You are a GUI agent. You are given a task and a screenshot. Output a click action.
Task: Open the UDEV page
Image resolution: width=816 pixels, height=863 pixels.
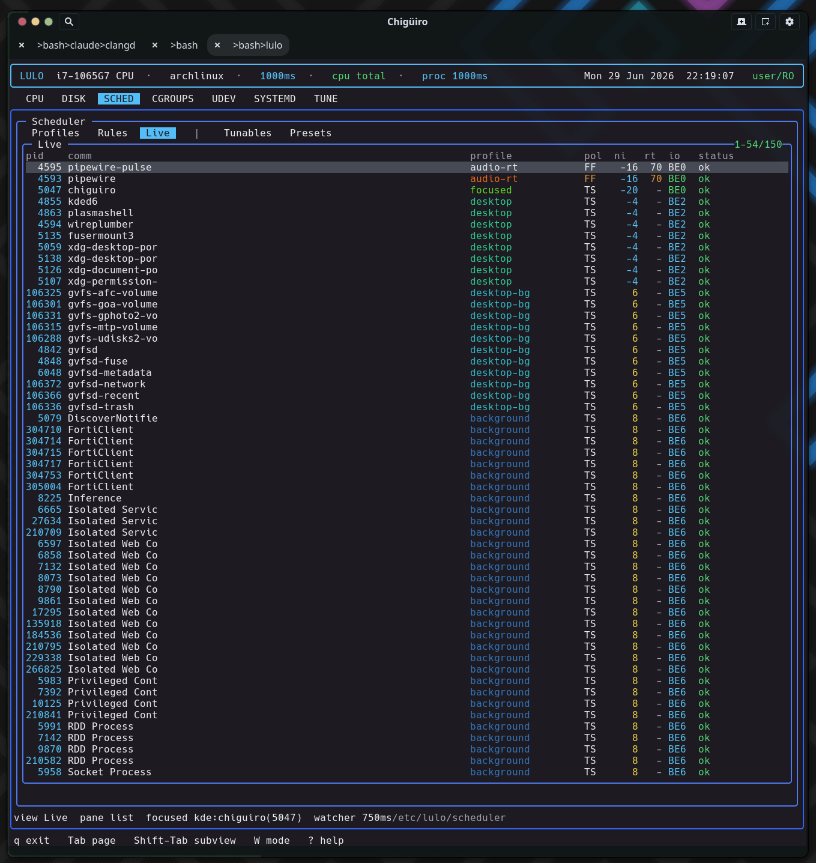pos(224,98)
